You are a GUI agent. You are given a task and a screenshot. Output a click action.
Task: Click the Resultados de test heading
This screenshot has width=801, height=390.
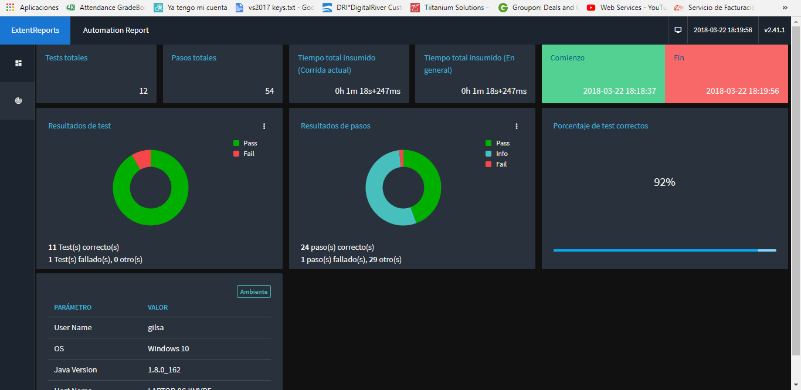coord(79,126)
